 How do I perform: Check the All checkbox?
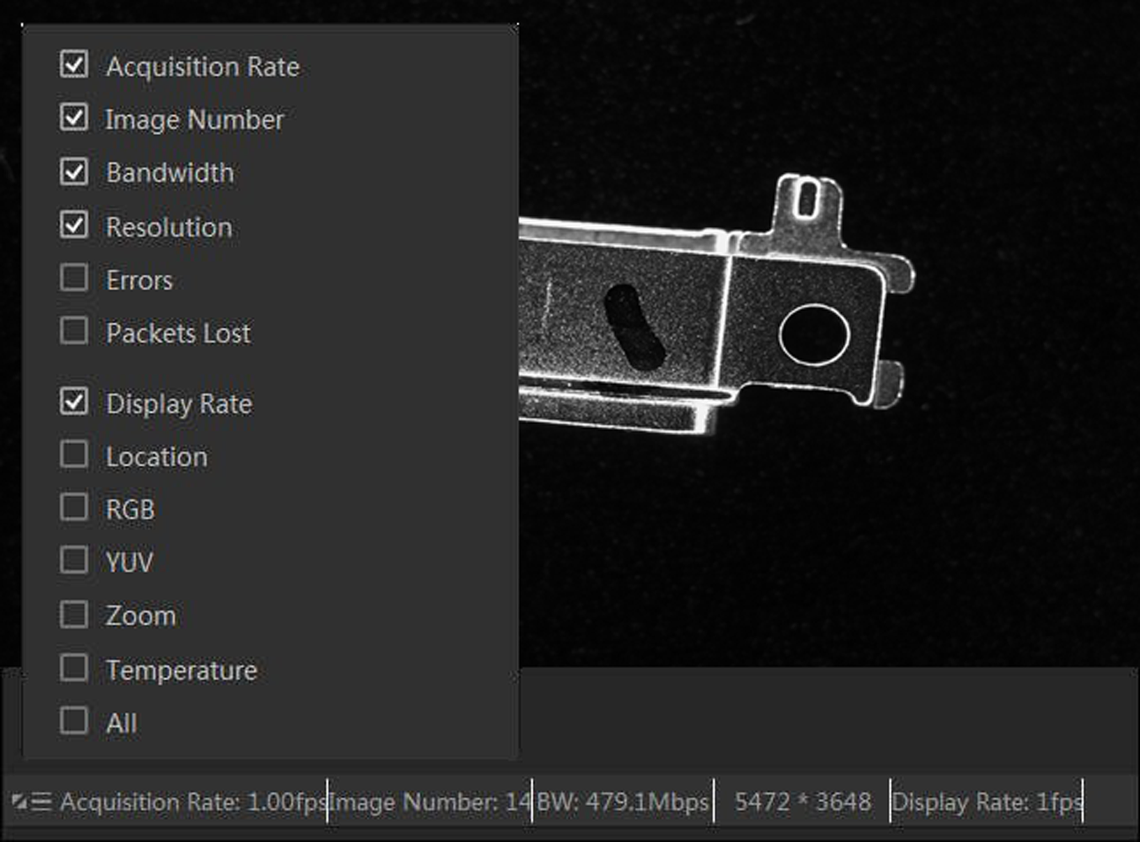(x=74, y=721)
